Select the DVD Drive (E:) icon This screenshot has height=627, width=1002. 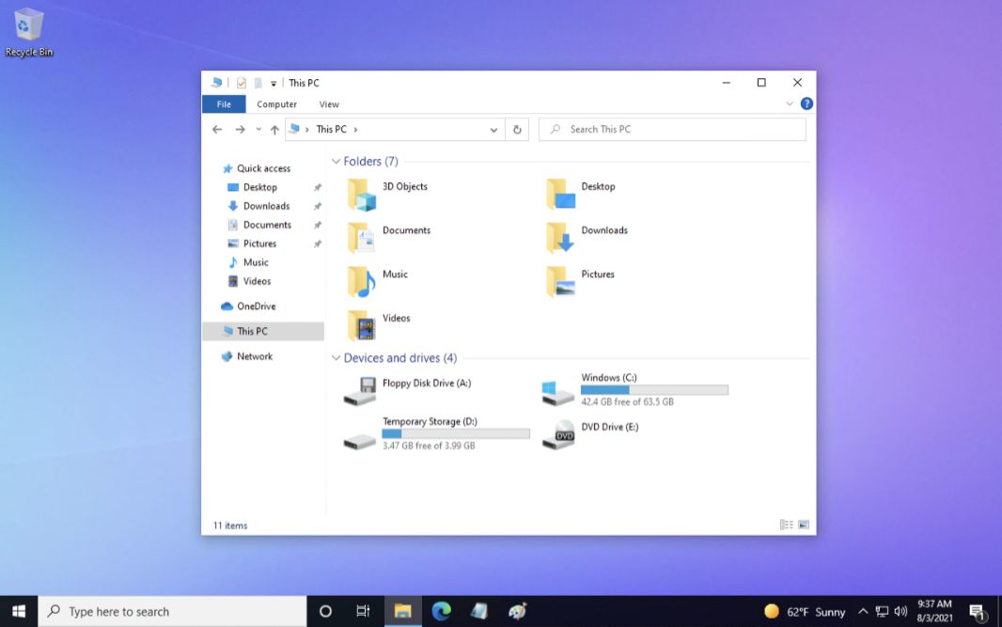[x=558, y=434]
